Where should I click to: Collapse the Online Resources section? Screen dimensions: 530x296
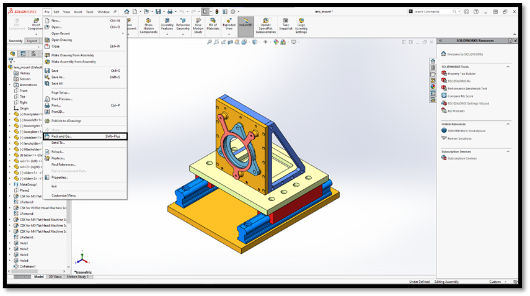[508, 124]
